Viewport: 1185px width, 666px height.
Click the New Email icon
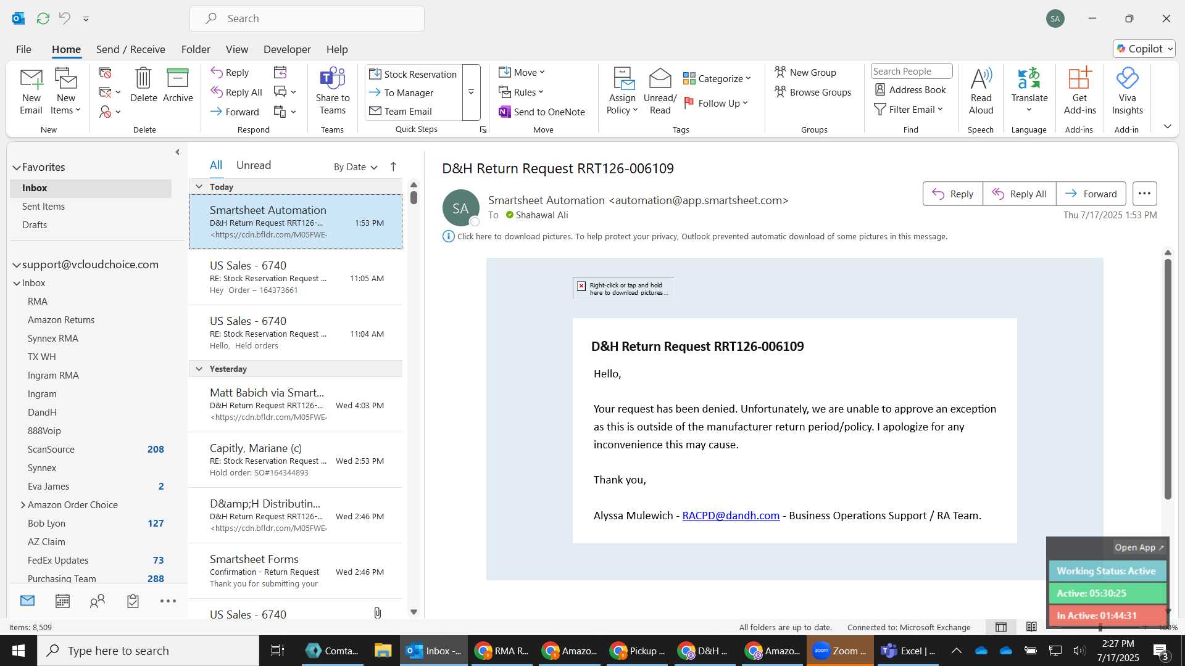point(31,91)
